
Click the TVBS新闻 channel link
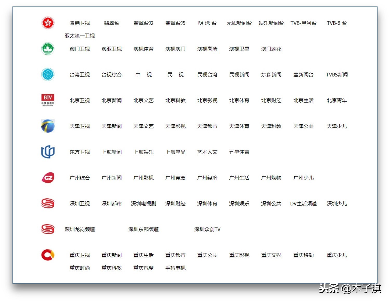click(336, 74)
